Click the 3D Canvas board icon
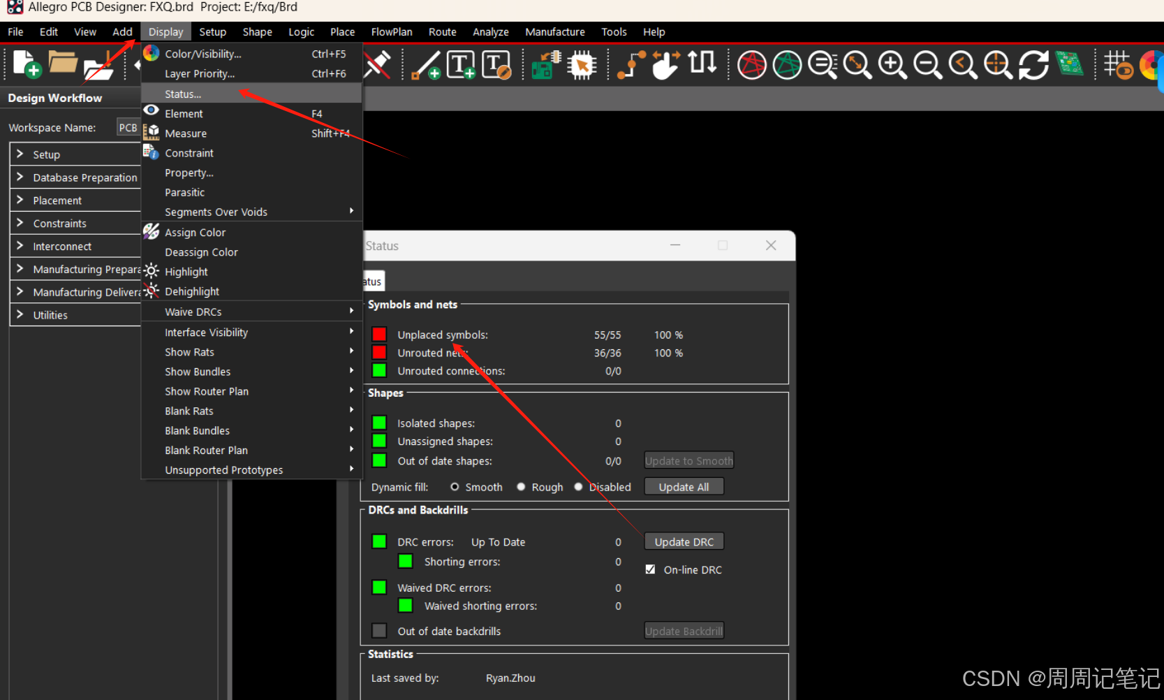This screenshot has height=700, width=1164. pos(1069,64)
